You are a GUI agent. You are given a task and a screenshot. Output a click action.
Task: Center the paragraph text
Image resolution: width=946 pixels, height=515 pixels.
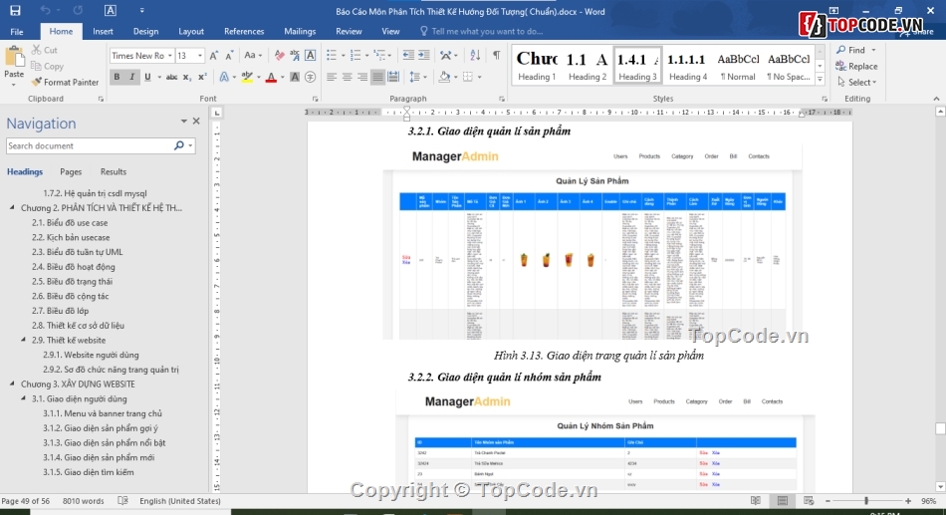coord(347,78)
